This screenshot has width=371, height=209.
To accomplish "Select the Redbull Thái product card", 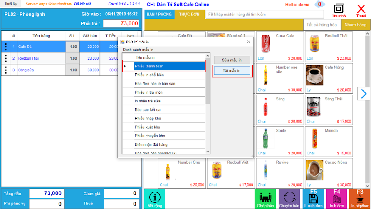I will (x=329, y=47).
